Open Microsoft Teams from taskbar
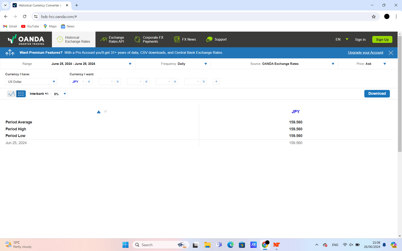 click(x=219, y=245)
